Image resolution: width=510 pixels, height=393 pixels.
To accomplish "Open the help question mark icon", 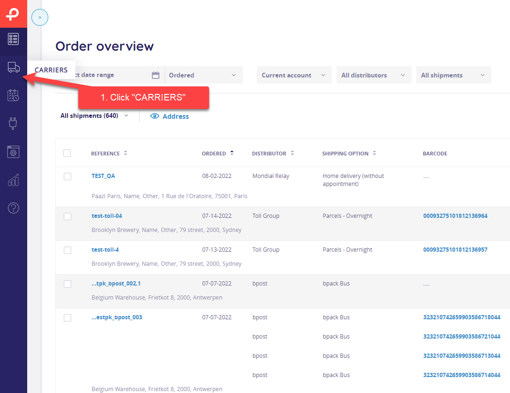I will tap(13, 208).
